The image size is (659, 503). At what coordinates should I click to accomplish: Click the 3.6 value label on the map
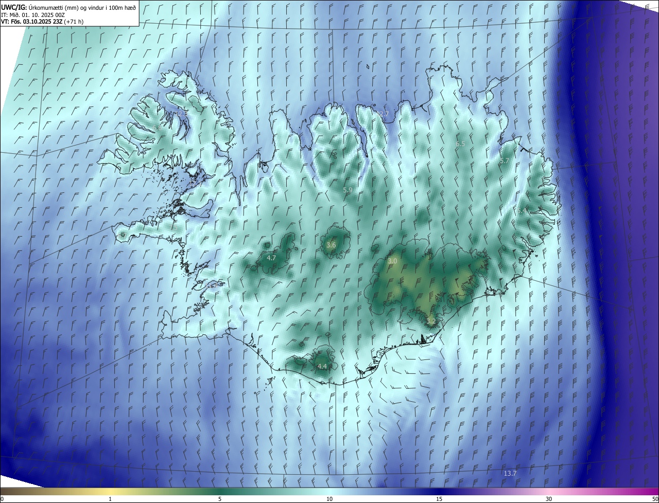pyautogui.click(x=331, y=245)
